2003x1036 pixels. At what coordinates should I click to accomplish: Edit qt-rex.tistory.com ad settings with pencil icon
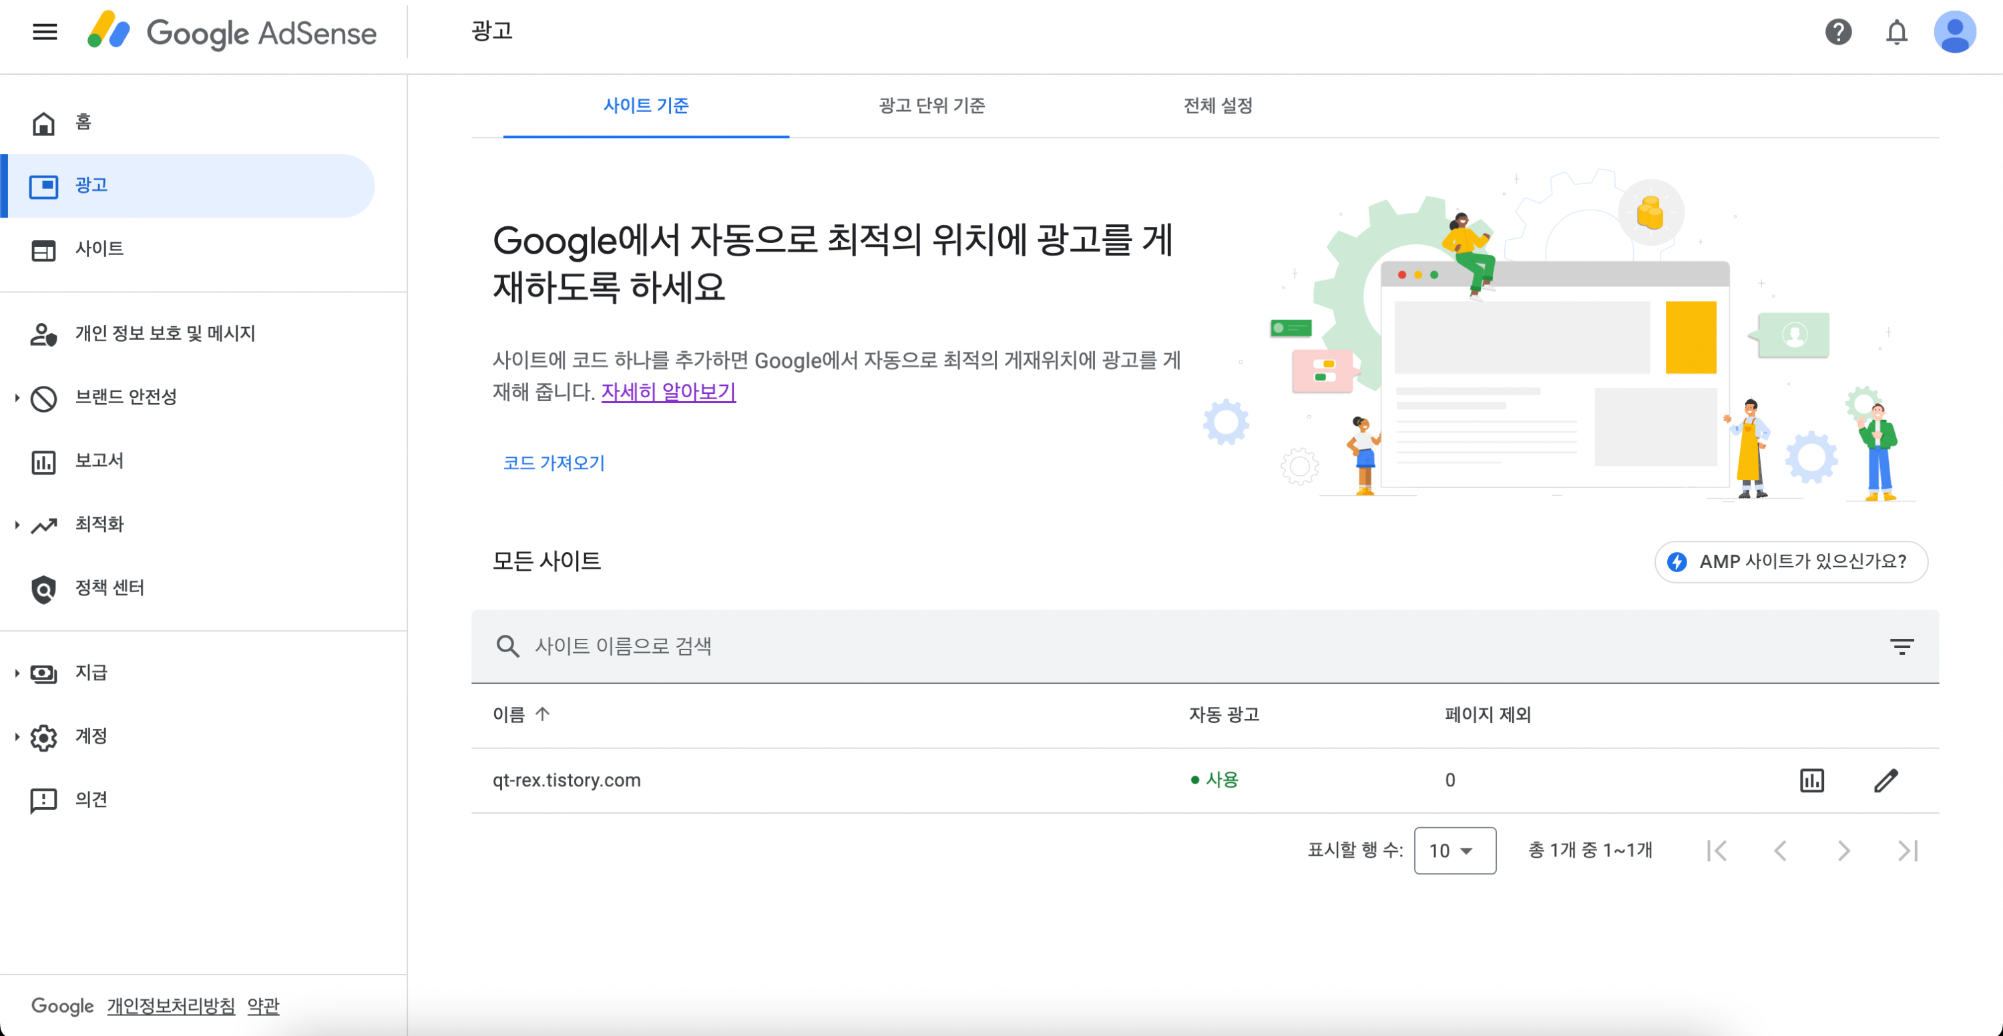click(1886, 780)
